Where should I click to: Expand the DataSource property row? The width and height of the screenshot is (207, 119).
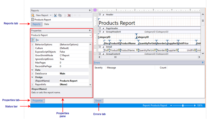pyautogui.click(x=32, y=73)
